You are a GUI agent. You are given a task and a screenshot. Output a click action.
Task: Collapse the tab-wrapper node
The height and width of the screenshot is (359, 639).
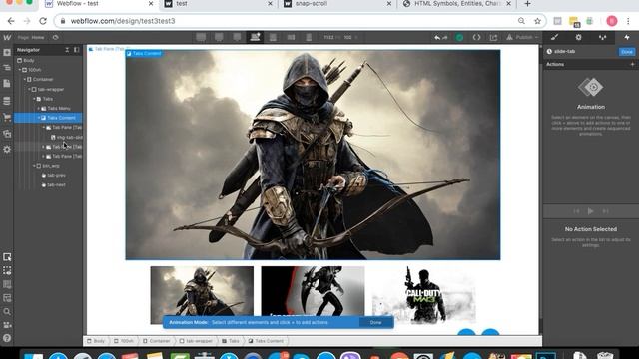29,89
